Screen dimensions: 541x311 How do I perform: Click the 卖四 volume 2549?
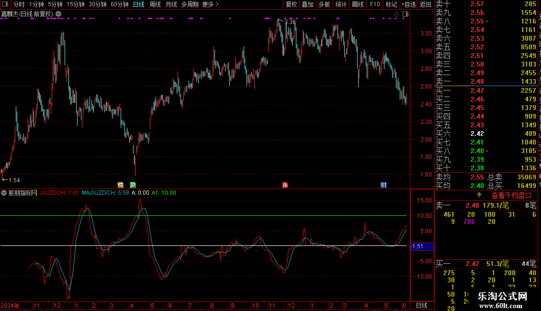click(529, 56)
